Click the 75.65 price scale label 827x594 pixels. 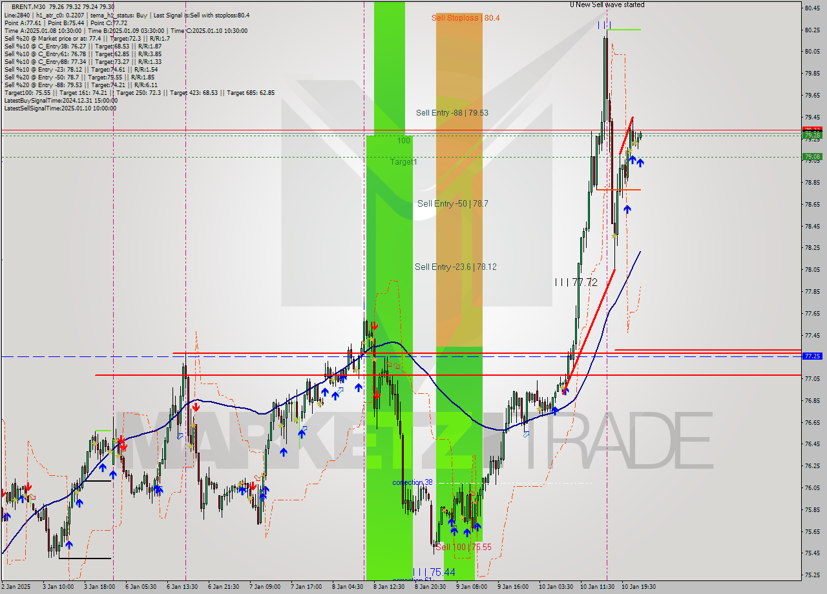coord(813,532)
